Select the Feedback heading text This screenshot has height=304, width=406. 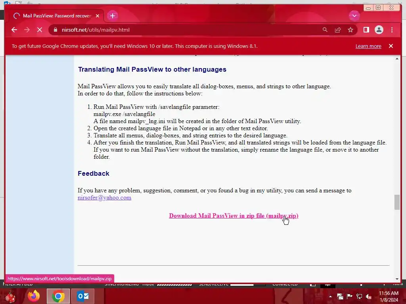coord(94,173)
